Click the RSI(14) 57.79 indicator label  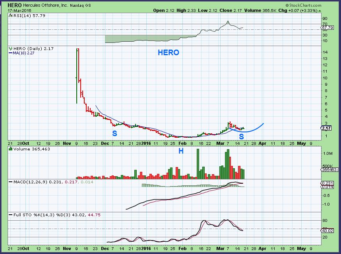tap(29, 15)
